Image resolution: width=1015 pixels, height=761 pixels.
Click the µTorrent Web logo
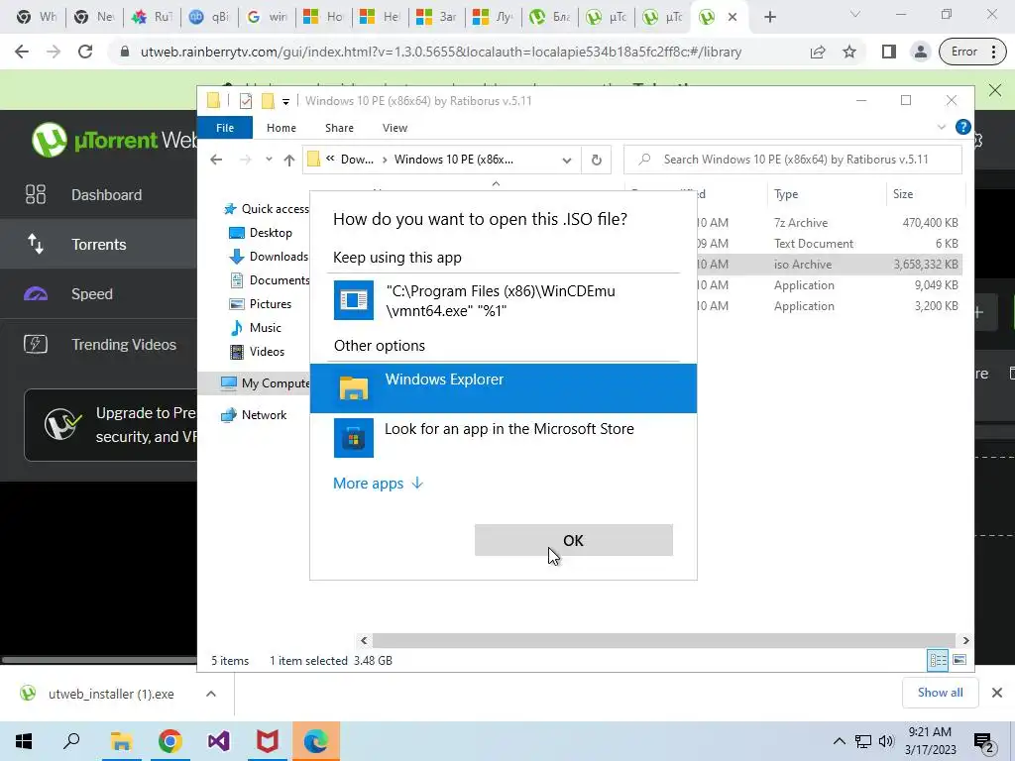click(x=115, y=139)
